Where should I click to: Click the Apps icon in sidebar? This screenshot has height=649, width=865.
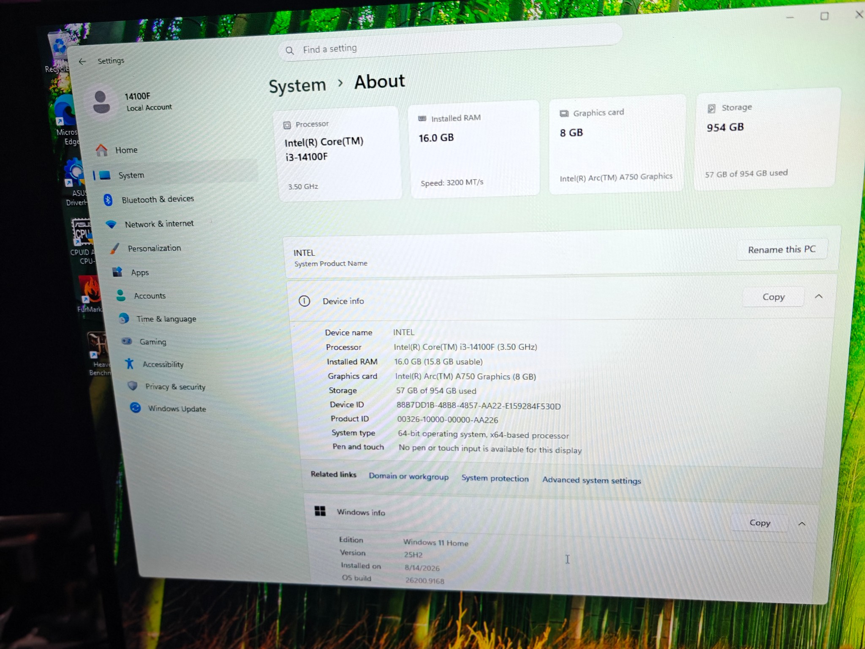pyautogui.click(x=117, y=272)
